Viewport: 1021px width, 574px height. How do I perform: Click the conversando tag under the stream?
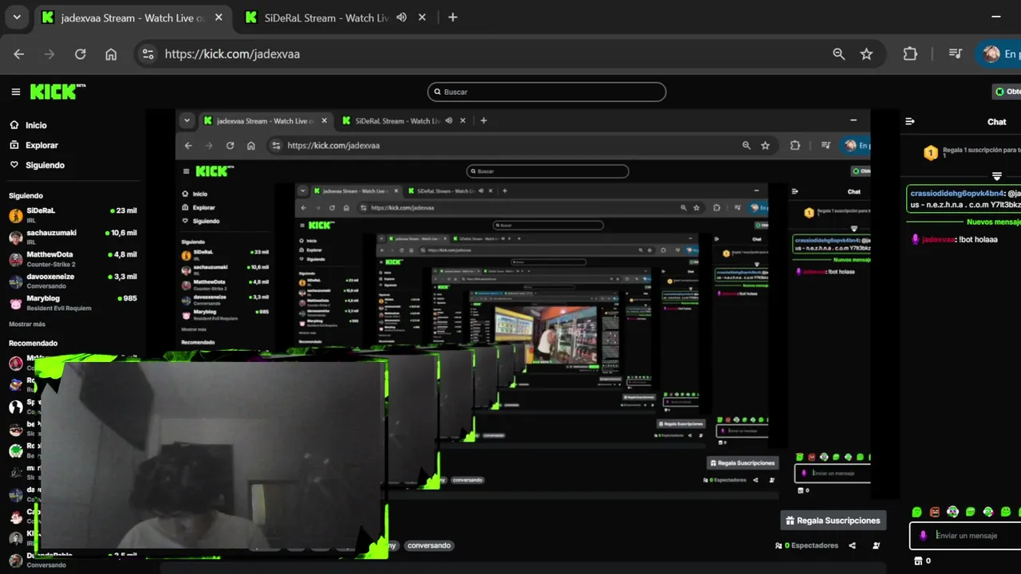click(429, 545)
